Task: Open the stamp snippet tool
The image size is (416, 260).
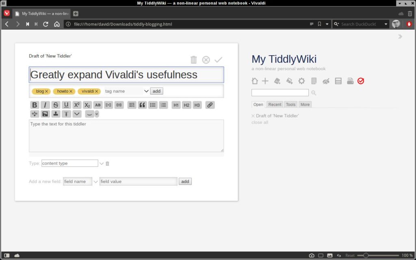Action: coord(56,114)
